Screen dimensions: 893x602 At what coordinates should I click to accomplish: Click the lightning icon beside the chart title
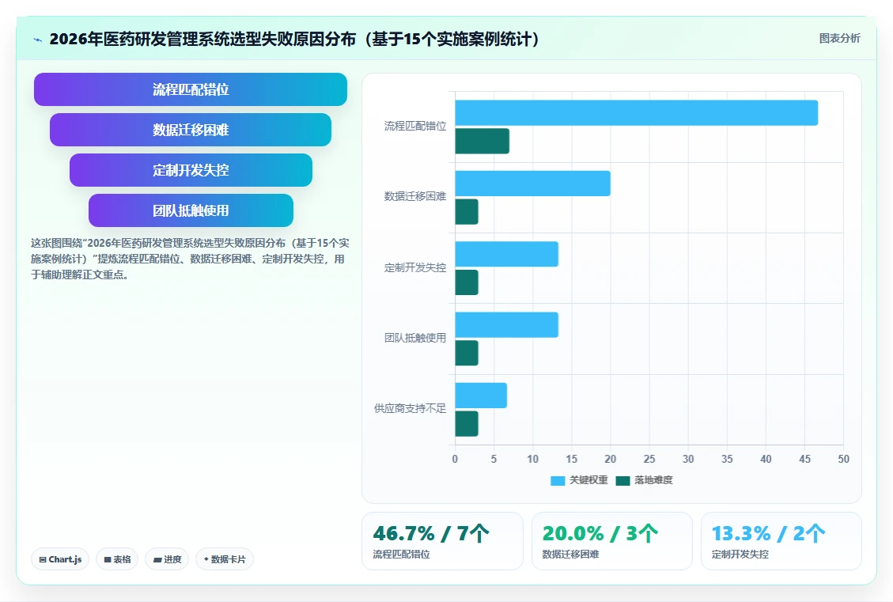tap(38, 40)
